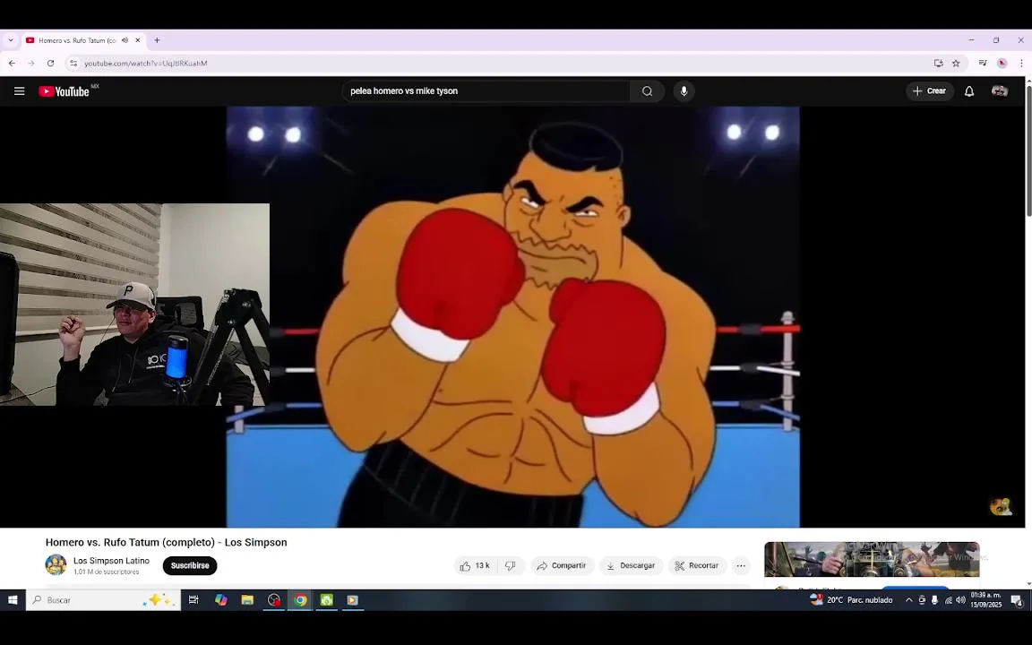
Task: Click the Compartir share button
Action: pyautogui.click(x=562, y=566)
